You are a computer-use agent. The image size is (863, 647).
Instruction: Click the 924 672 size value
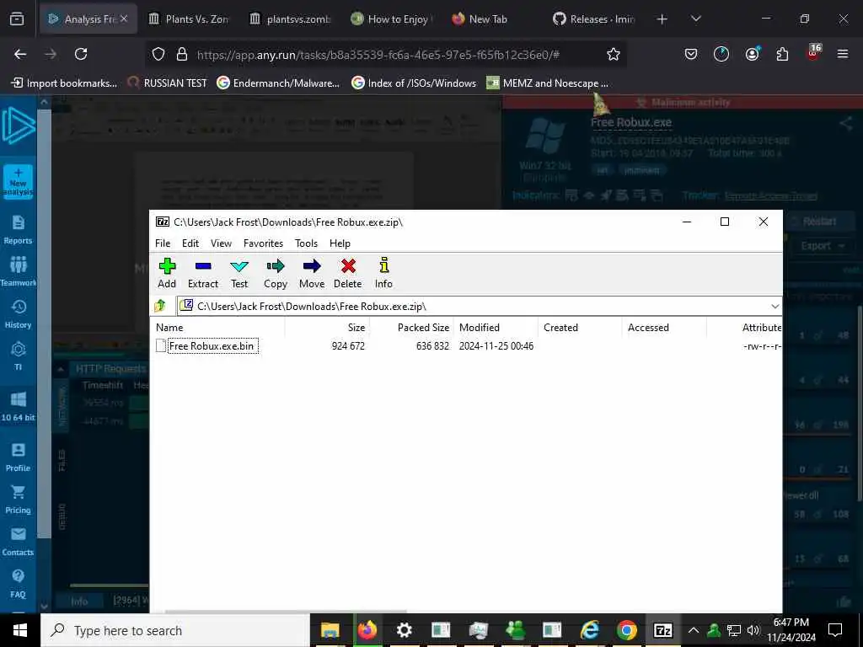click(x=348, y=346)
